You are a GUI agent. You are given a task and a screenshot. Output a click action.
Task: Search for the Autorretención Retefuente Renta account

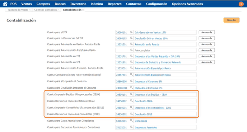point(131,50)
